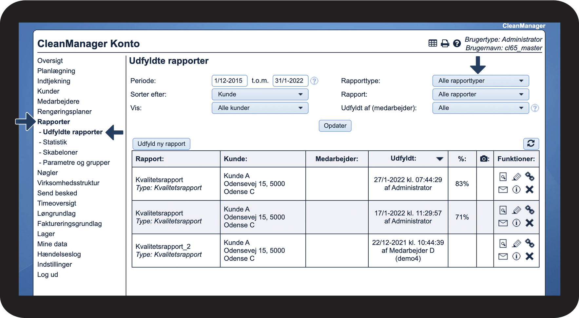This screenshot has height=318, width=579.
Task: Click the table grid icon in header
Action: tap(433, 43)
